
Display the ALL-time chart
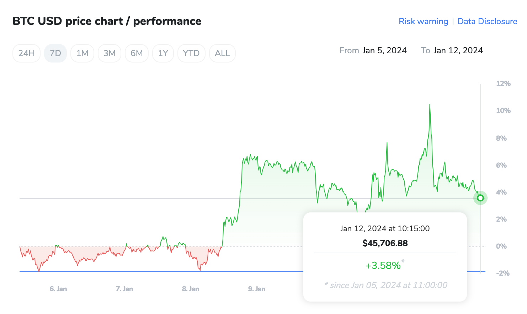click(222, 53)
